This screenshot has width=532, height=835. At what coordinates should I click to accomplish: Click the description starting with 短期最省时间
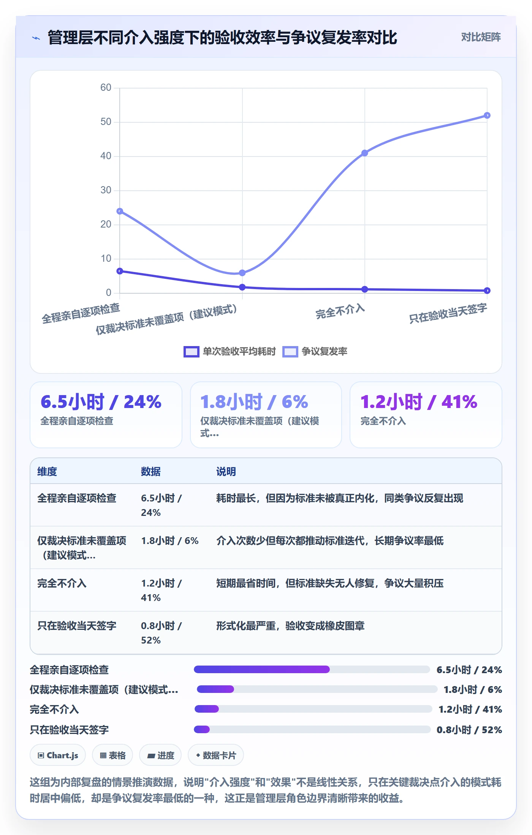(x=330, y=583)
